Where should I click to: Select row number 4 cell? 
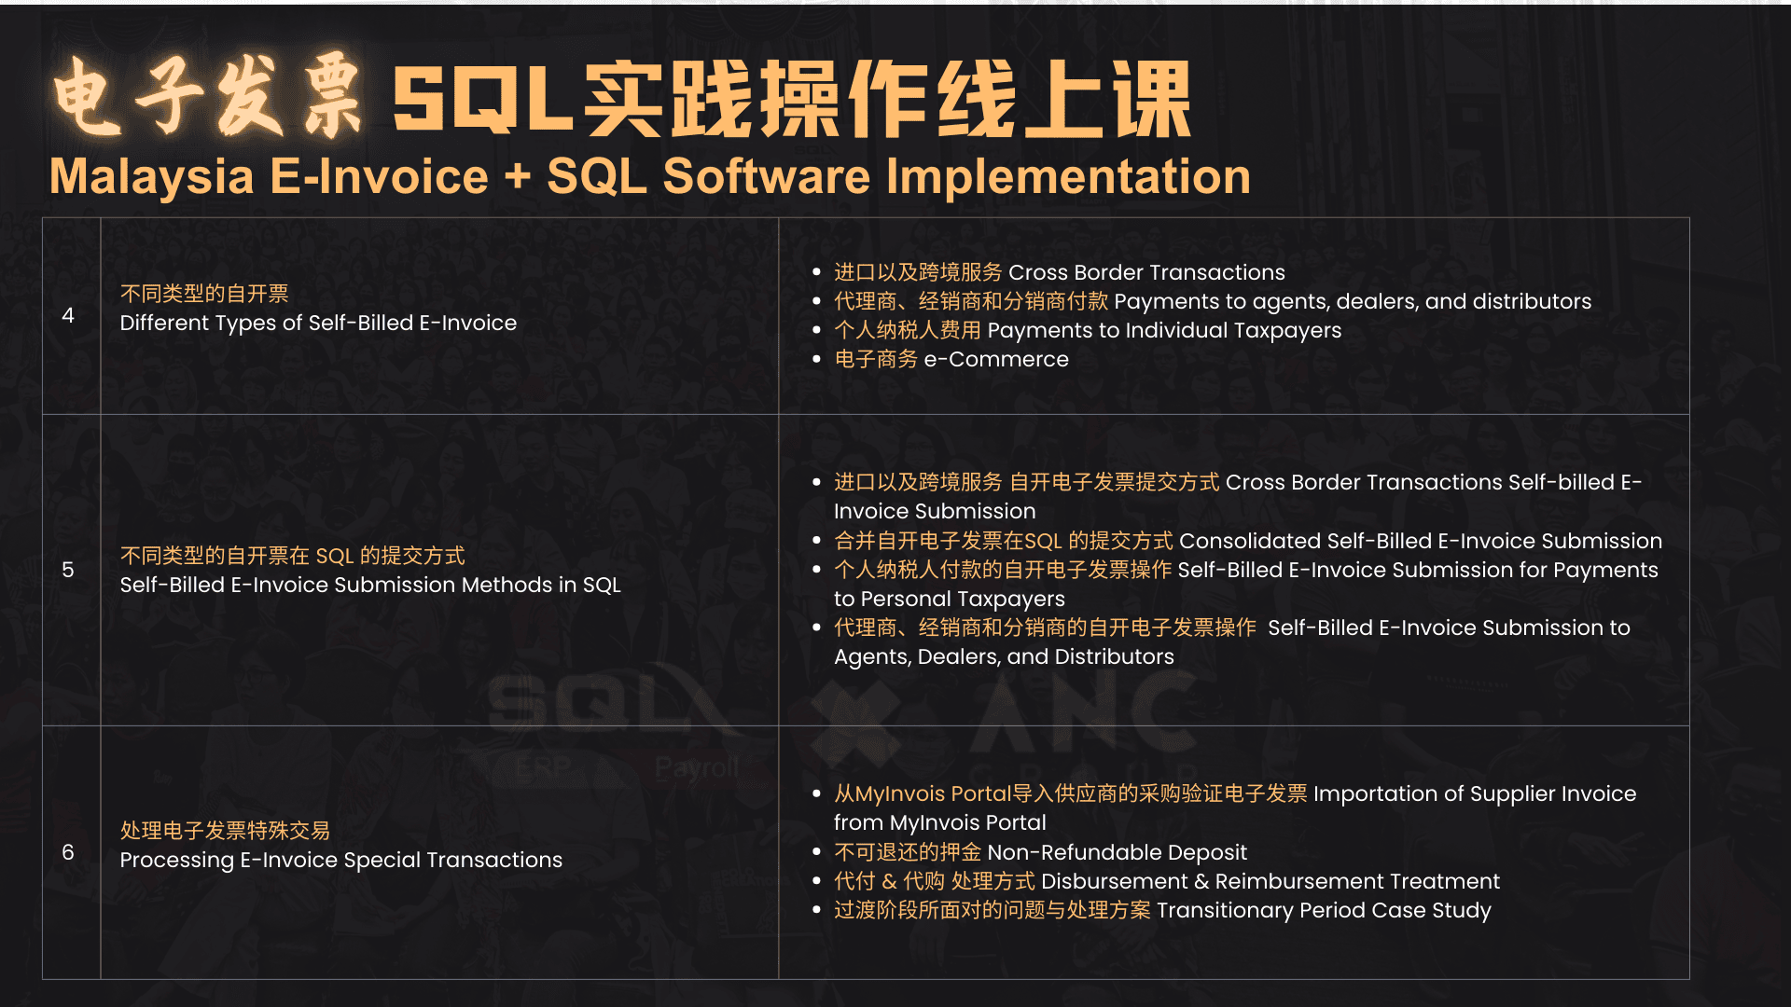(x=71, y=316)
